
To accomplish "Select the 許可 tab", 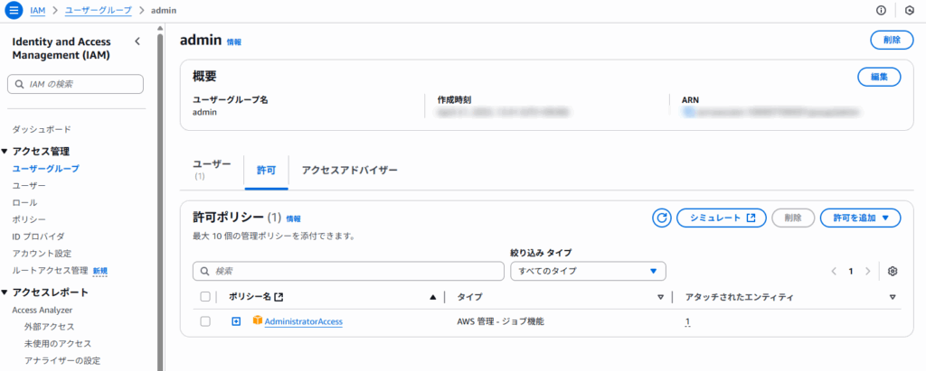I will coord(266,170).
